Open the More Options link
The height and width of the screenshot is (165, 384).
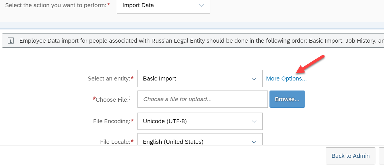point(286,78)
